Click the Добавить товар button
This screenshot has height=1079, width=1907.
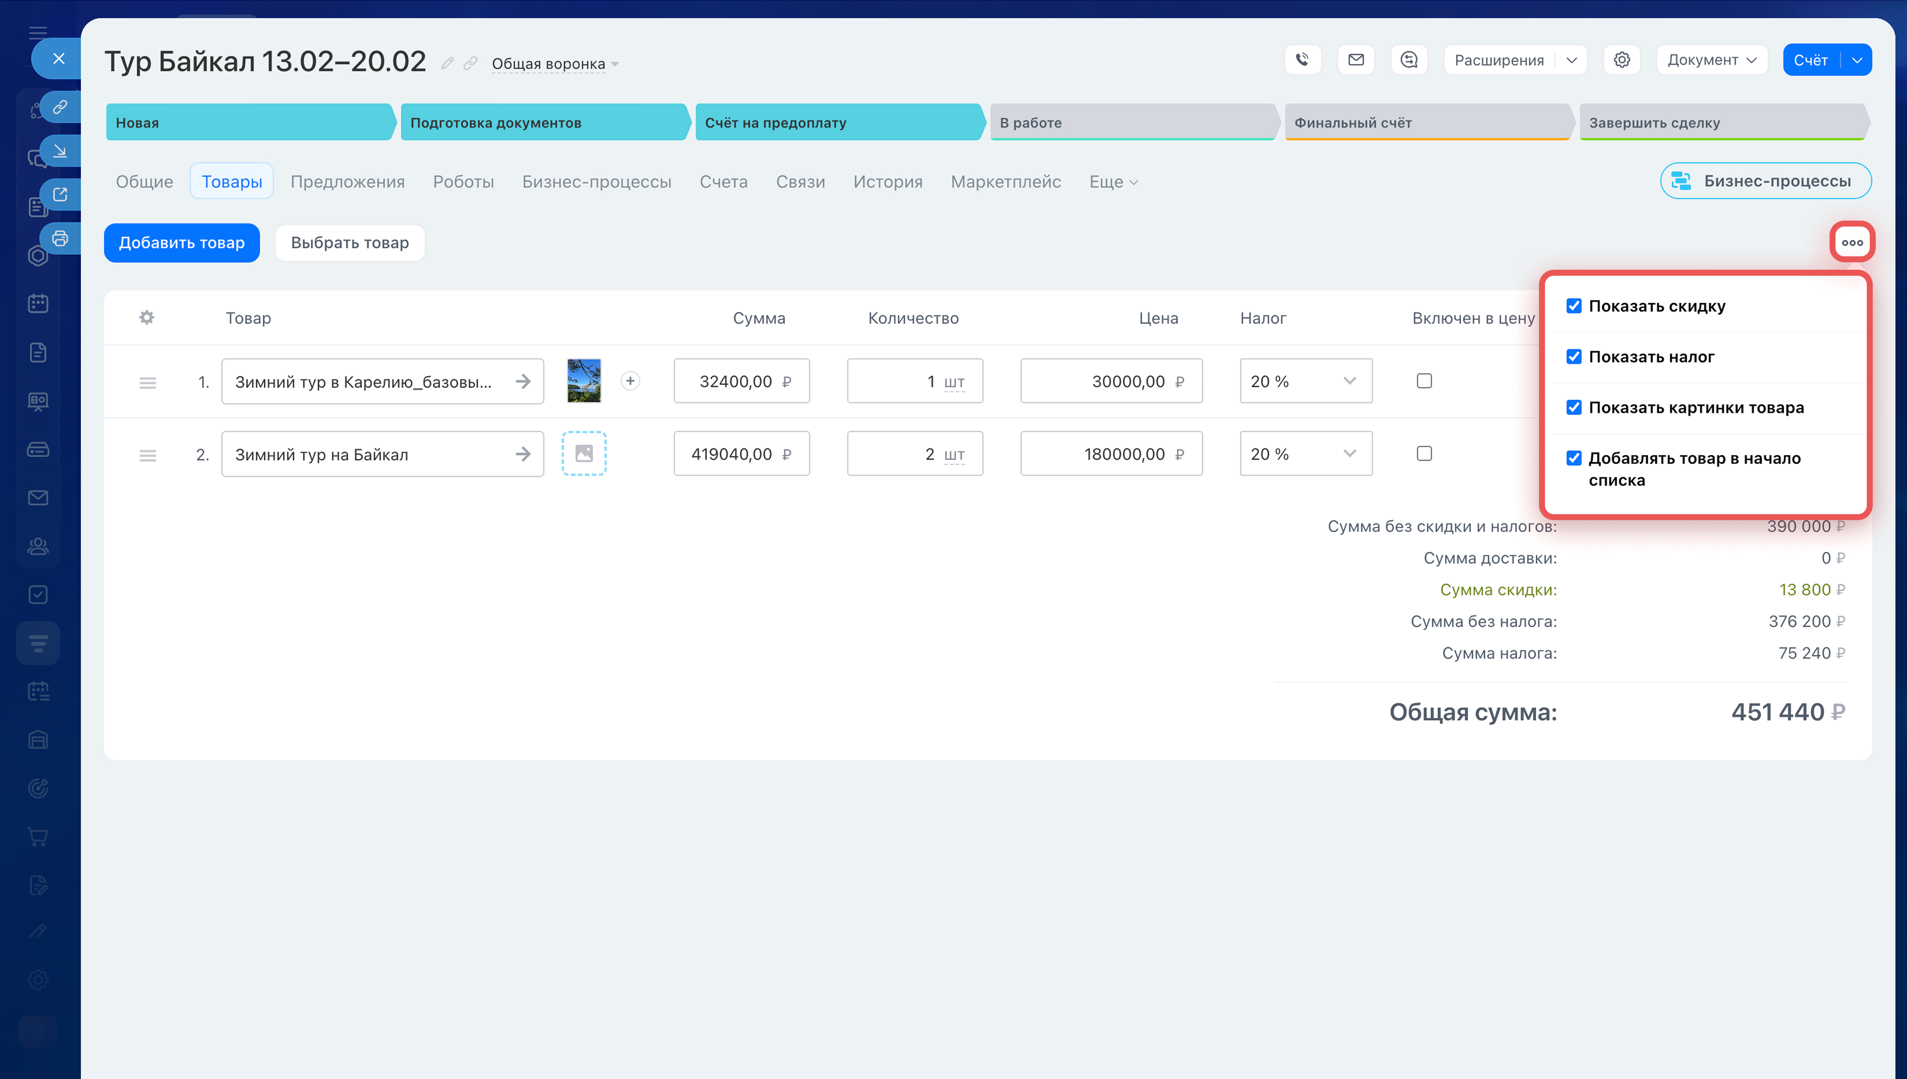[181, 243]
